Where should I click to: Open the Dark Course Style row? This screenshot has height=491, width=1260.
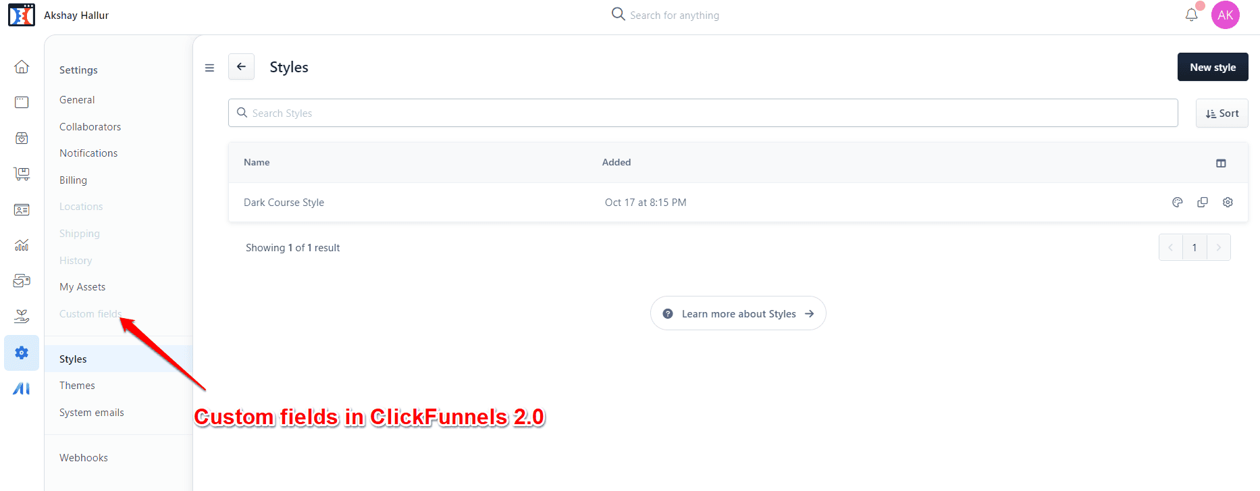point(738,202)
